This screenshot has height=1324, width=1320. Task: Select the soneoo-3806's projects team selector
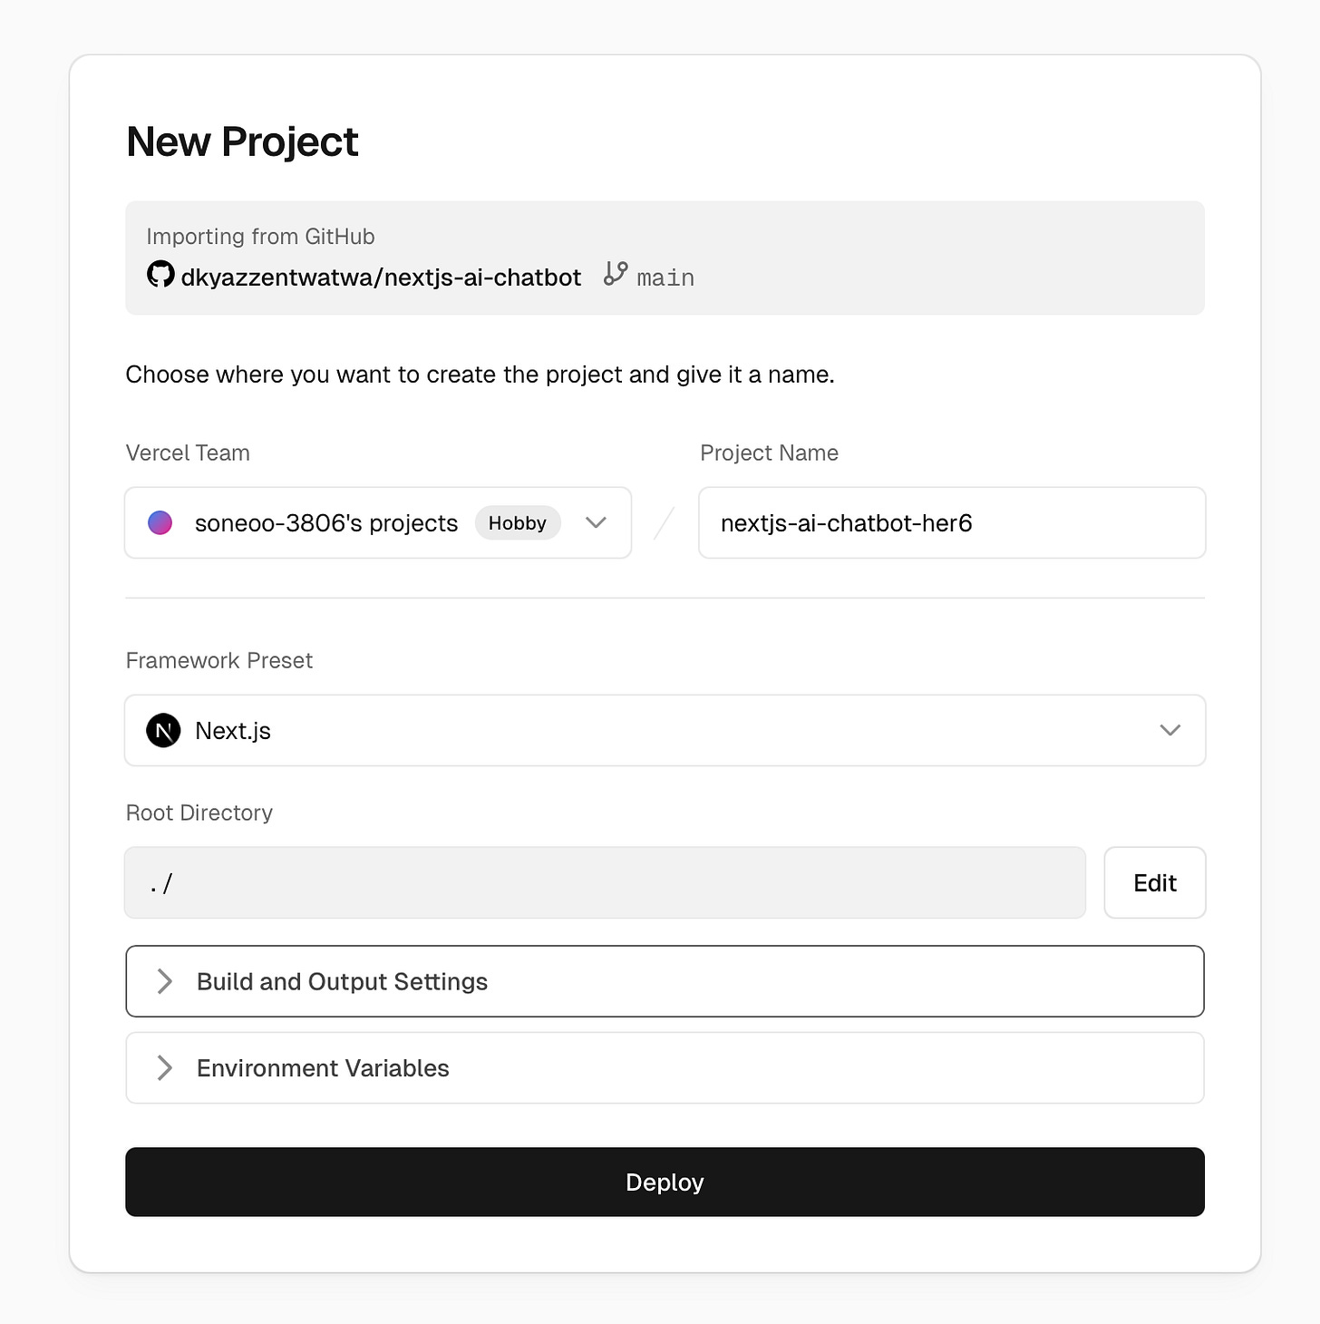click(x=326, y=523)
